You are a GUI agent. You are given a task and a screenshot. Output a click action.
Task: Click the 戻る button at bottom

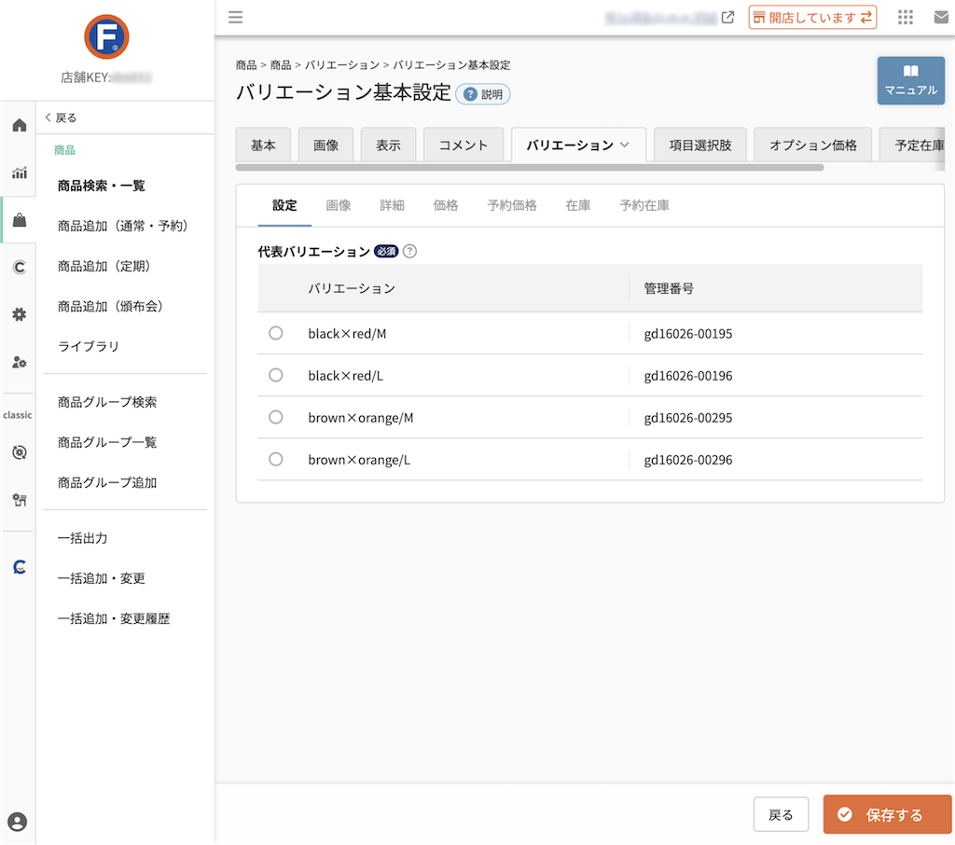[781, 814]
